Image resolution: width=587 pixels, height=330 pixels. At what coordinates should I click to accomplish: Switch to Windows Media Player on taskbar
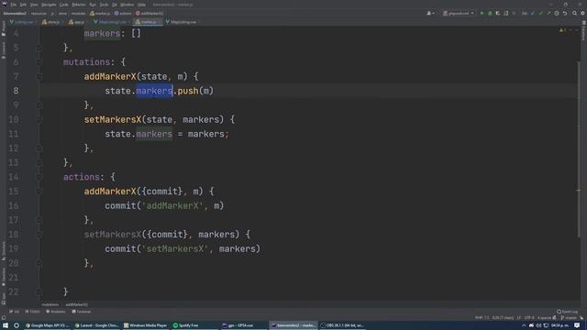(146, 325)
